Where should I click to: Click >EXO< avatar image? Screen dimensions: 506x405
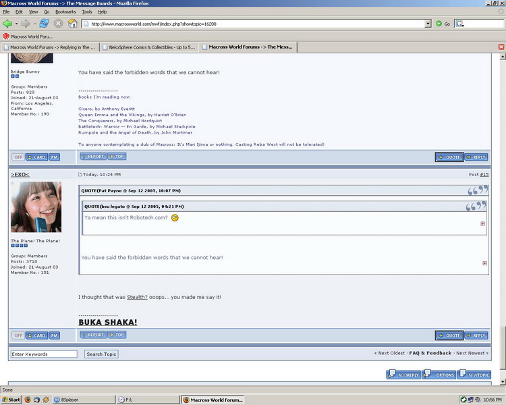(x=36, y=207)
